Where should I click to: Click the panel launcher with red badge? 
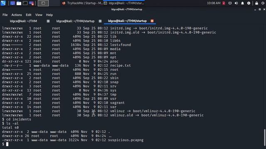point(32,3)
